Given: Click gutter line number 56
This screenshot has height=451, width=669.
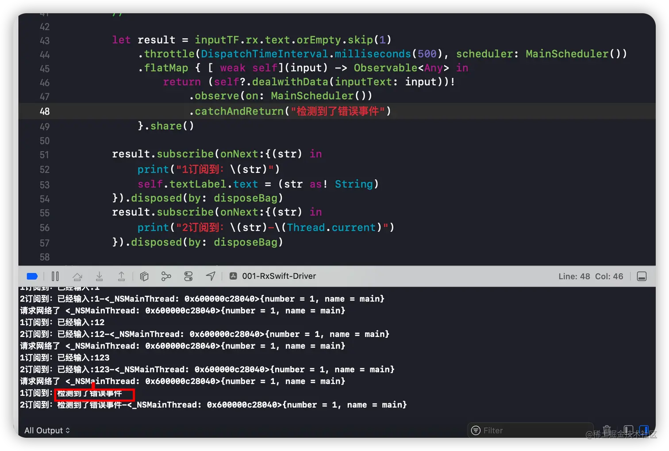Looking at the screenshot, I should pos(45,228).
